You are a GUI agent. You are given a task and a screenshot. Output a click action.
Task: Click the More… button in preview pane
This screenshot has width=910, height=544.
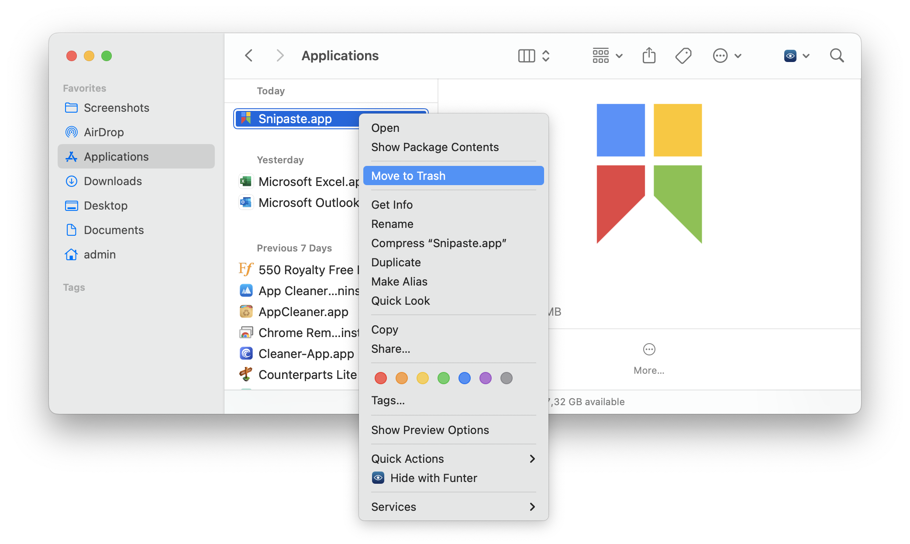[x=649, y=359]
